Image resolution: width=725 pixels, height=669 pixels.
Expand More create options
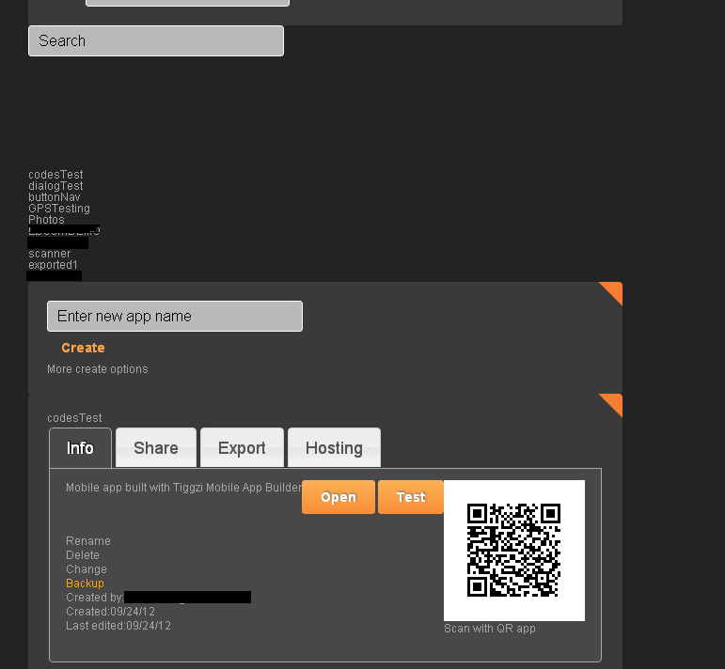pos(98,369)
